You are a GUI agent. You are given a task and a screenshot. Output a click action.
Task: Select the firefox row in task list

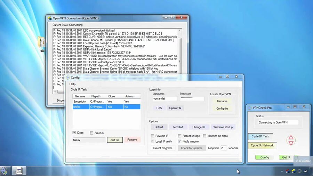point(106,107)
